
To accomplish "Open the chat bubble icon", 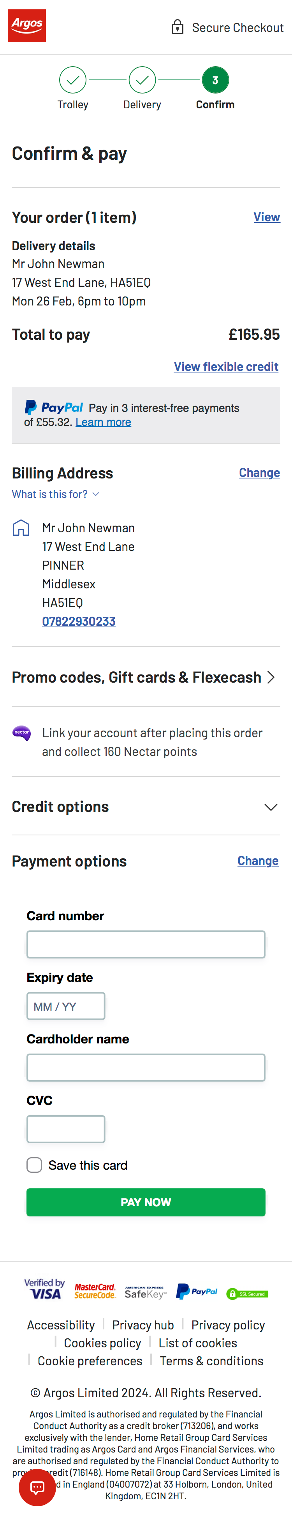I will [x=37, y=1488].
